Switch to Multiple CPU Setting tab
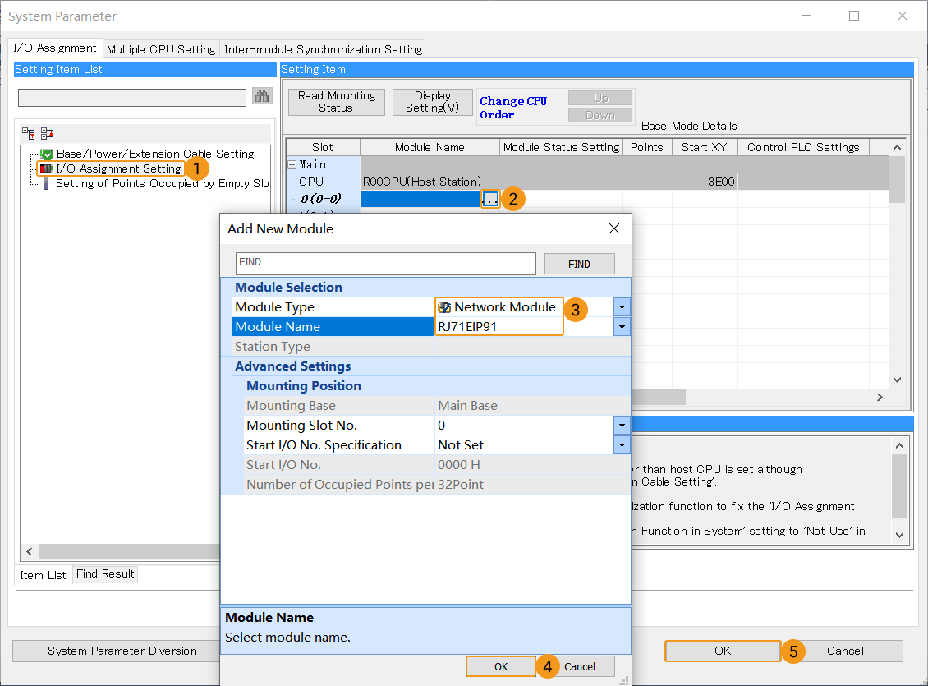The image size is (928, 686). click(x=161, y=49)
